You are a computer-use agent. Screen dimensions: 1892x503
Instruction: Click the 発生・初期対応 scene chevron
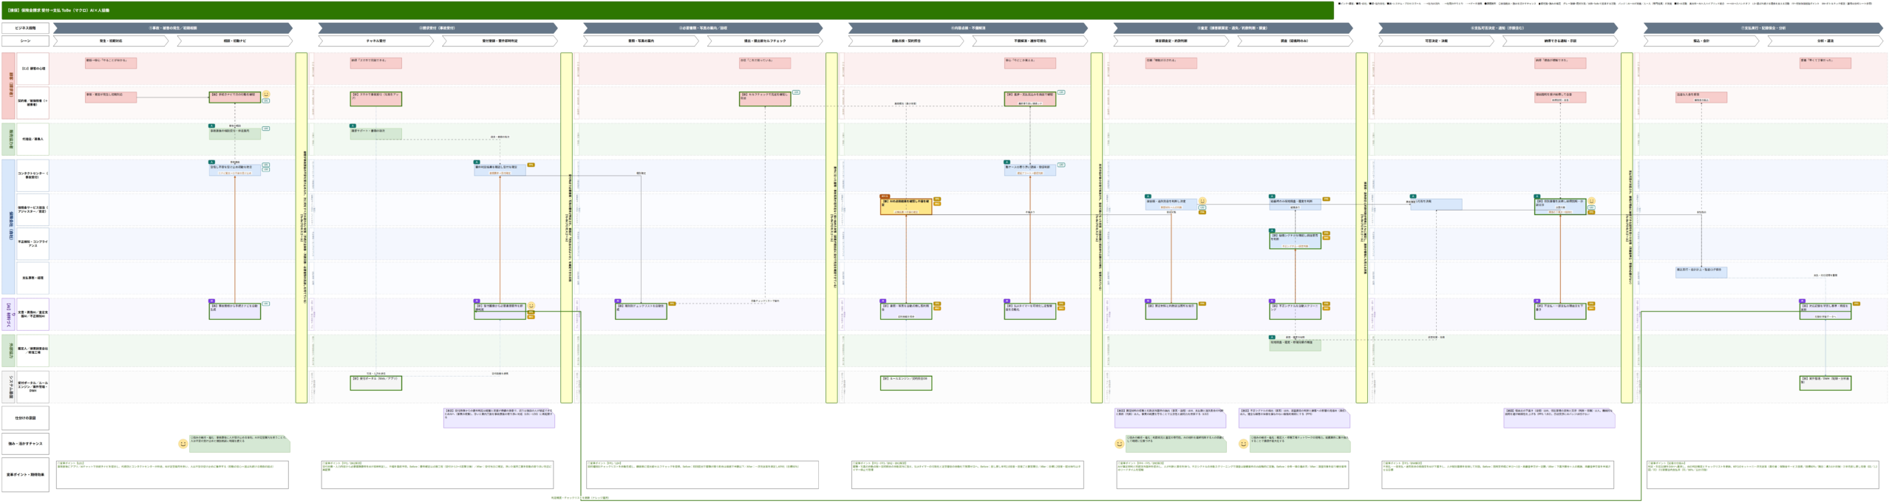111,41
